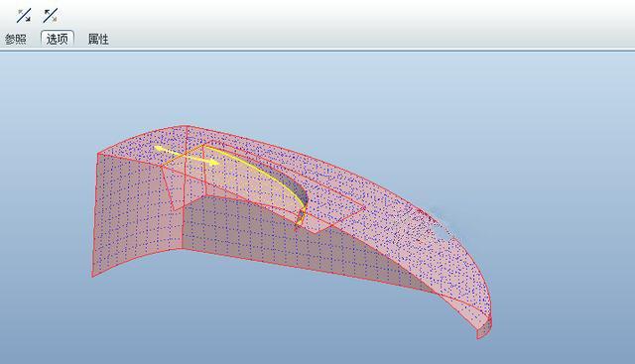Click the yellow direction arrow on the model

[187, 156]
